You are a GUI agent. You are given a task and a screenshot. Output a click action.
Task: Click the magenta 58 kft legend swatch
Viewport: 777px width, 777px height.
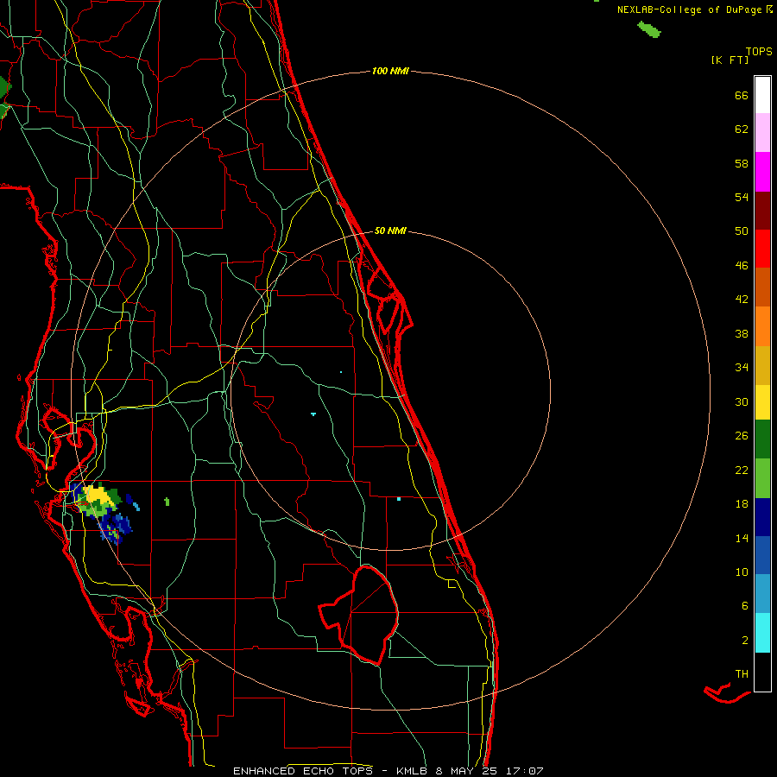pyautogui.click(x=762, y=172)
